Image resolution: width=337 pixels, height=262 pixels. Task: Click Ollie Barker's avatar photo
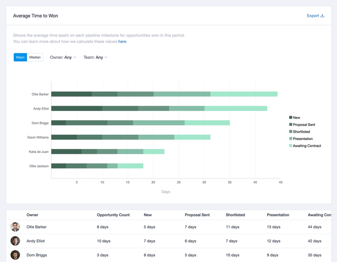point(15,227)
